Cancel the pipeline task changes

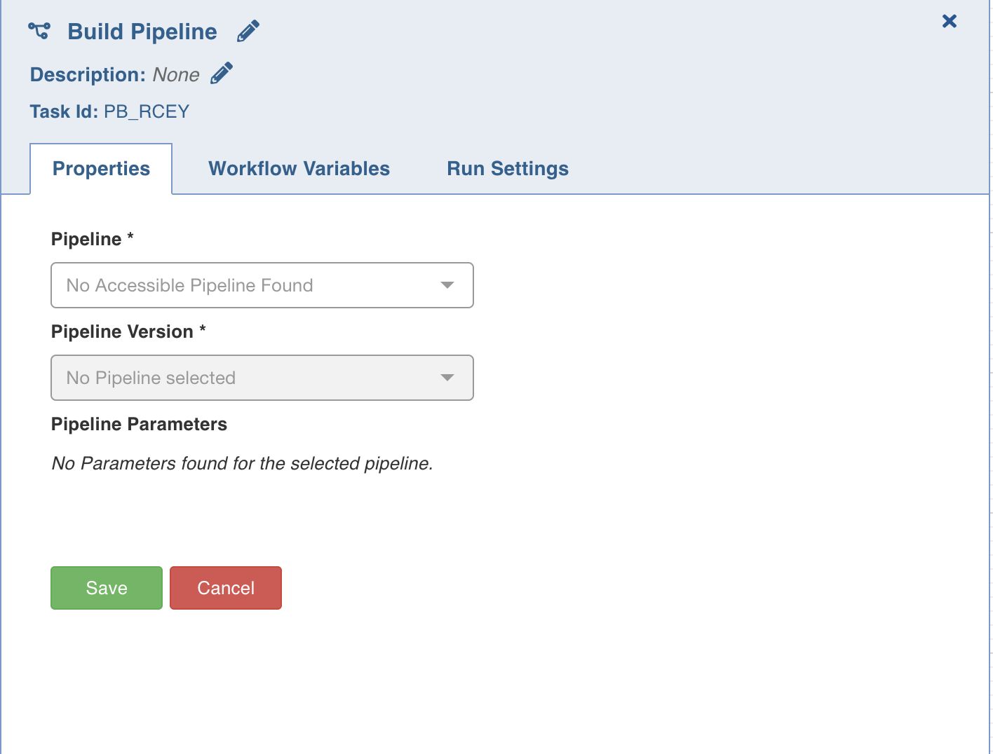click(226, 588)
